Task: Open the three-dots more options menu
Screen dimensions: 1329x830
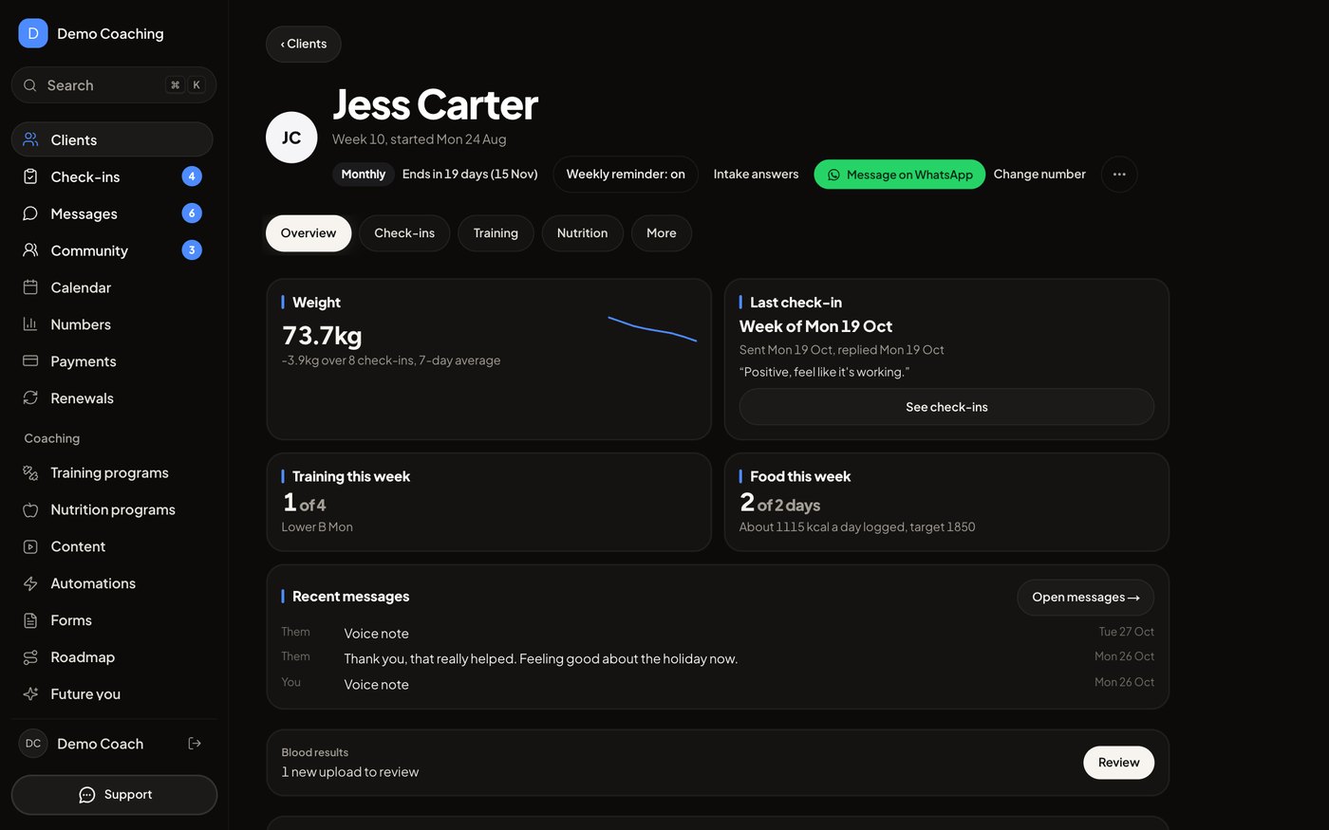Action: [1119, 175]
